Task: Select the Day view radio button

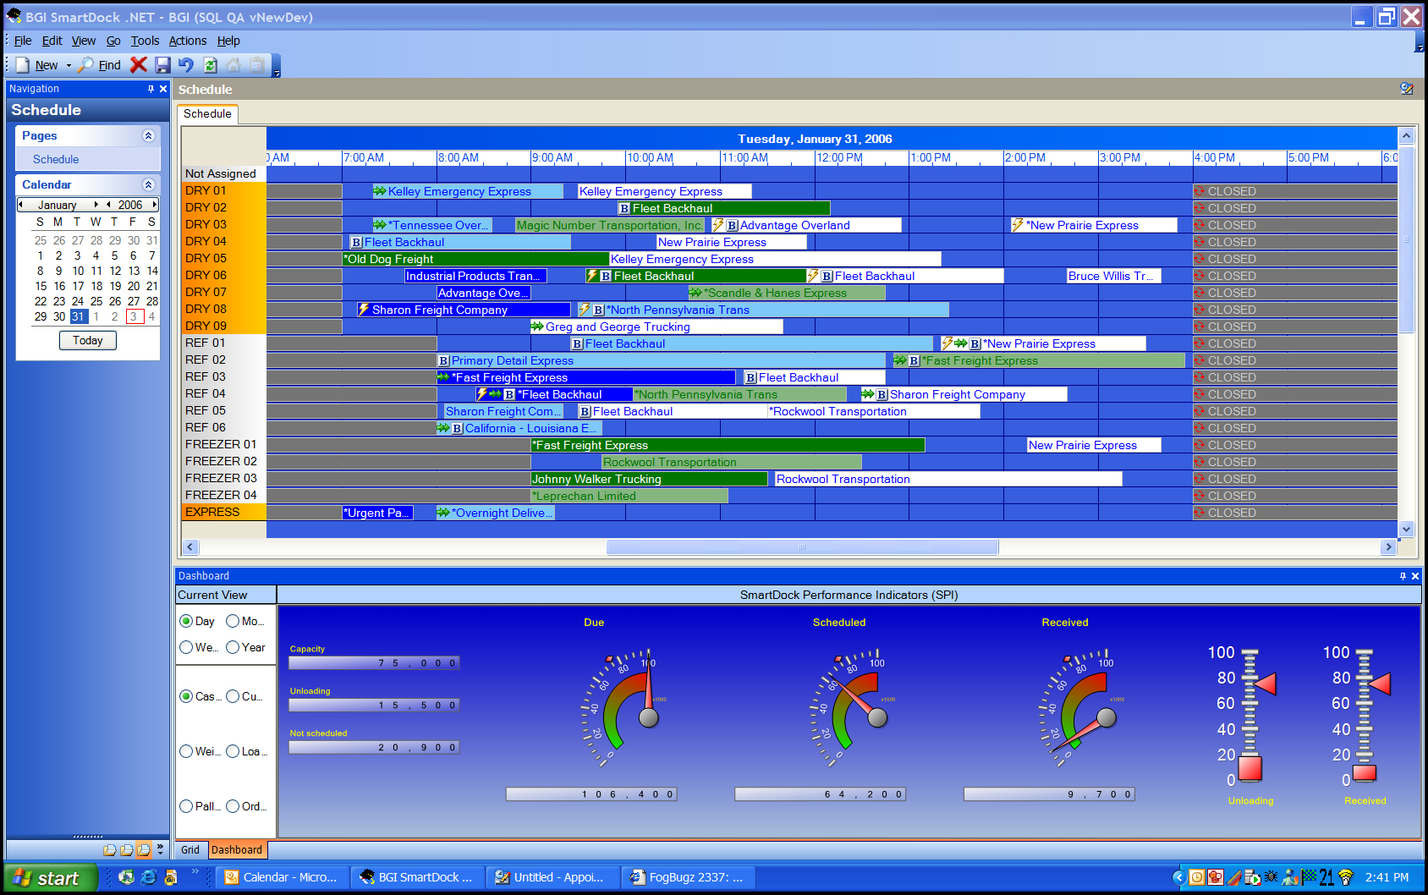Action: (x=186, y=621)
